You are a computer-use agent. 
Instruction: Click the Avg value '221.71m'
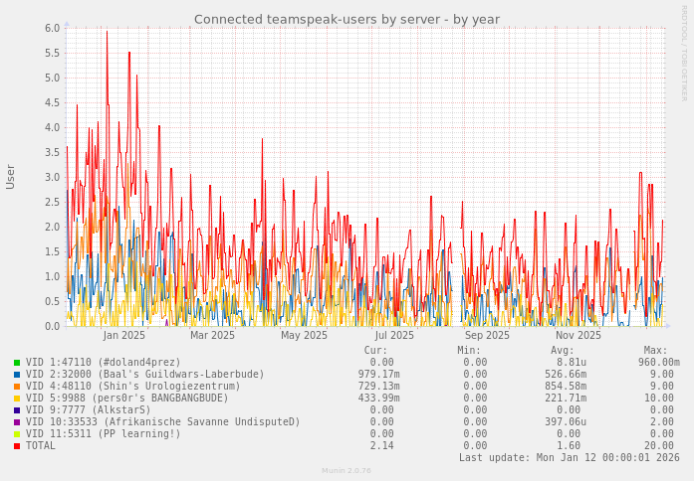(x=566, y=399)
